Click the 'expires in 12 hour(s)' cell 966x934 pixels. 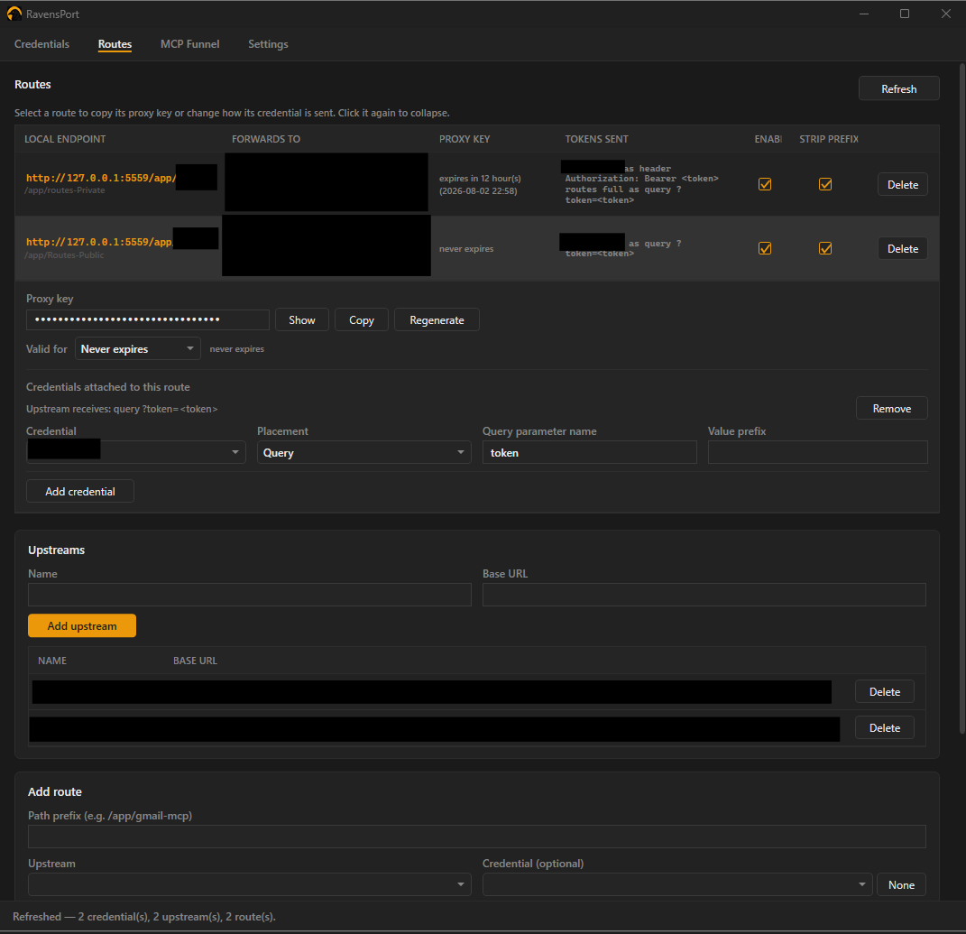[x=480, y=184]
